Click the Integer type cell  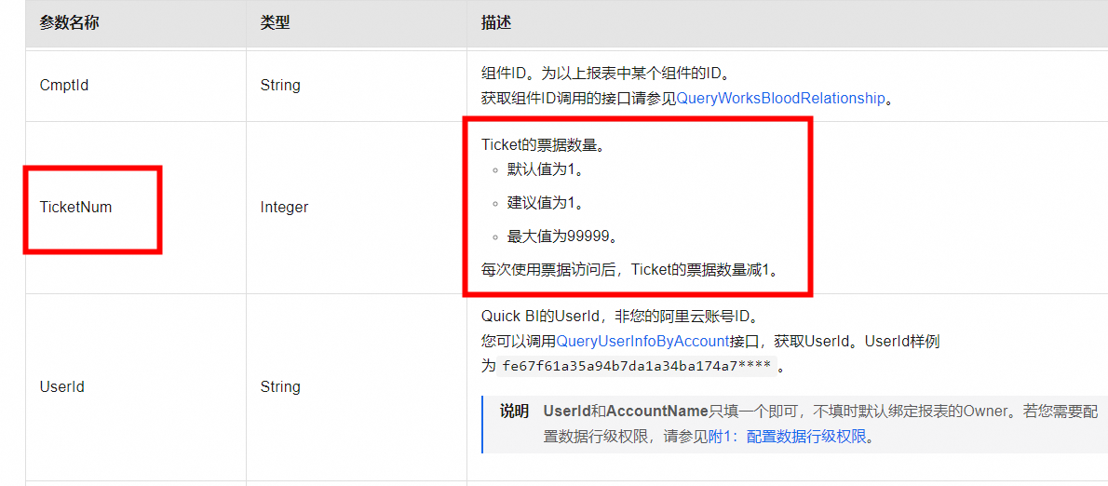(x=284, y=208)
